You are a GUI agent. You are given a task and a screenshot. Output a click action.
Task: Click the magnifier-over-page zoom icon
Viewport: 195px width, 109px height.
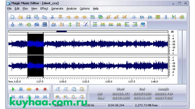pyautogui.click(x=74, y=89)
